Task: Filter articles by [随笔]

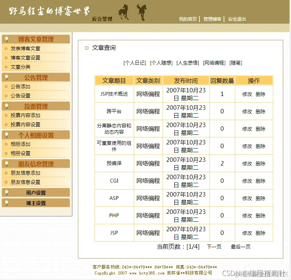Action: [x=236, y=63]
